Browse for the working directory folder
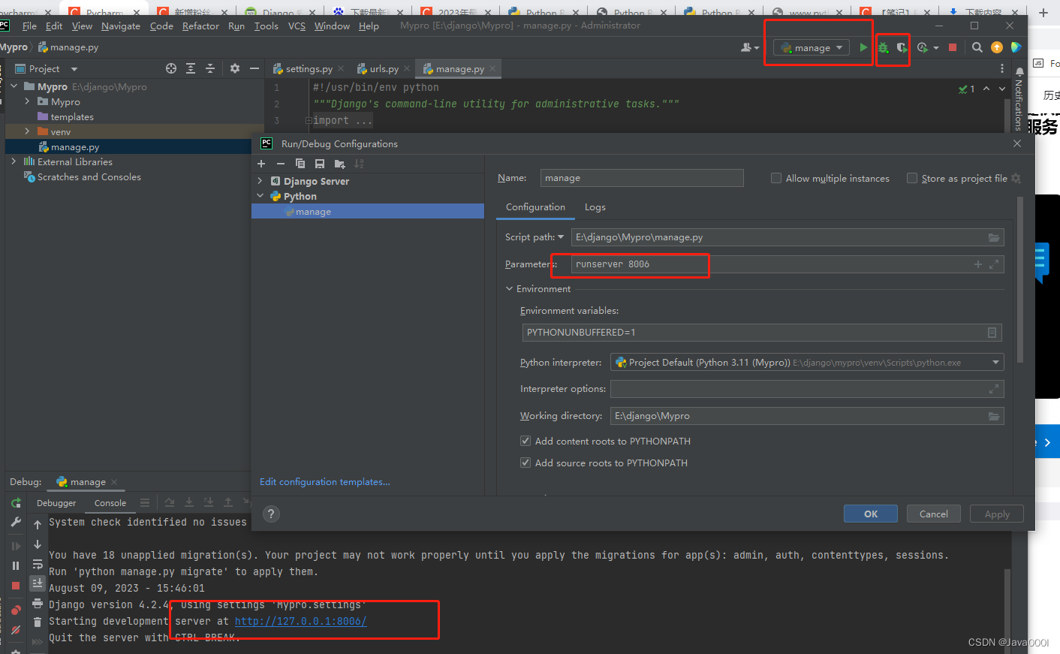 click(994, 416)
